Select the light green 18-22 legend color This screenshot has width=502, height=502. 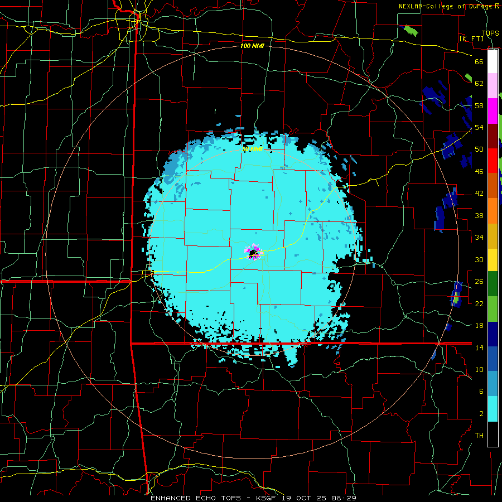493,309
